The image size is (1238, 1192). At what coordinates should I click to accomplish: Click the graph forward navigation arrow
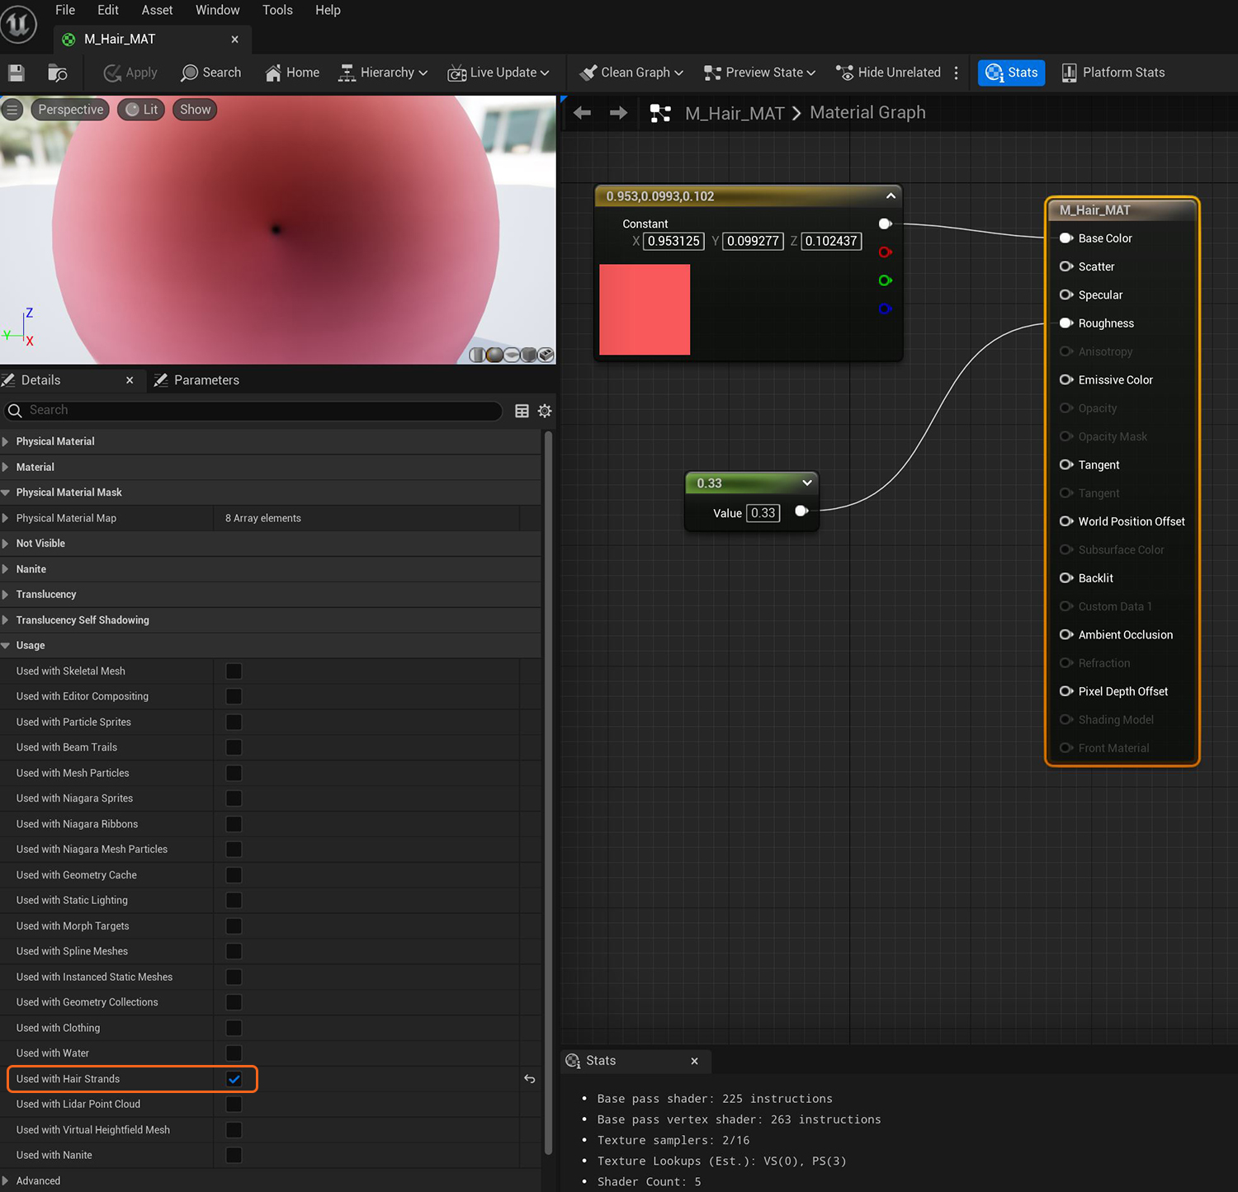point(618,113)
